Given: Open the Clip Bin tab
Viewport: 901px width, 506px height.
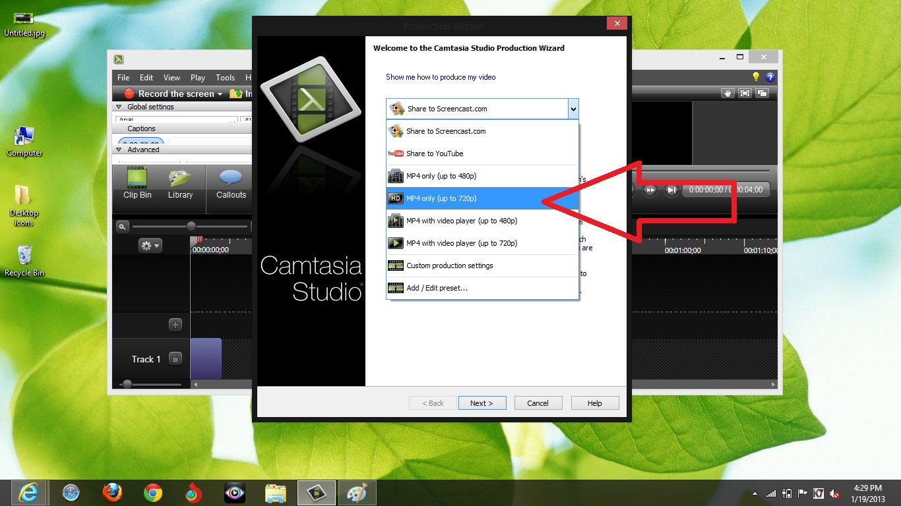Looking at the screenshot, I should (137, 184).
